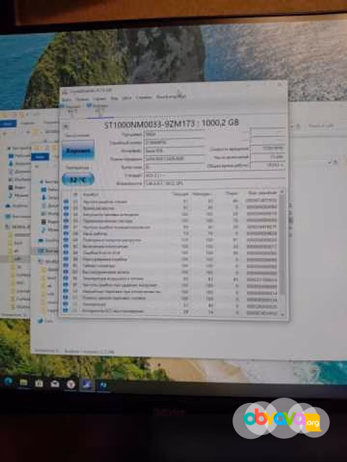This screenshot has height=462, width=347.
Task: Click the rotation speed value field
Action: point(268,148)
